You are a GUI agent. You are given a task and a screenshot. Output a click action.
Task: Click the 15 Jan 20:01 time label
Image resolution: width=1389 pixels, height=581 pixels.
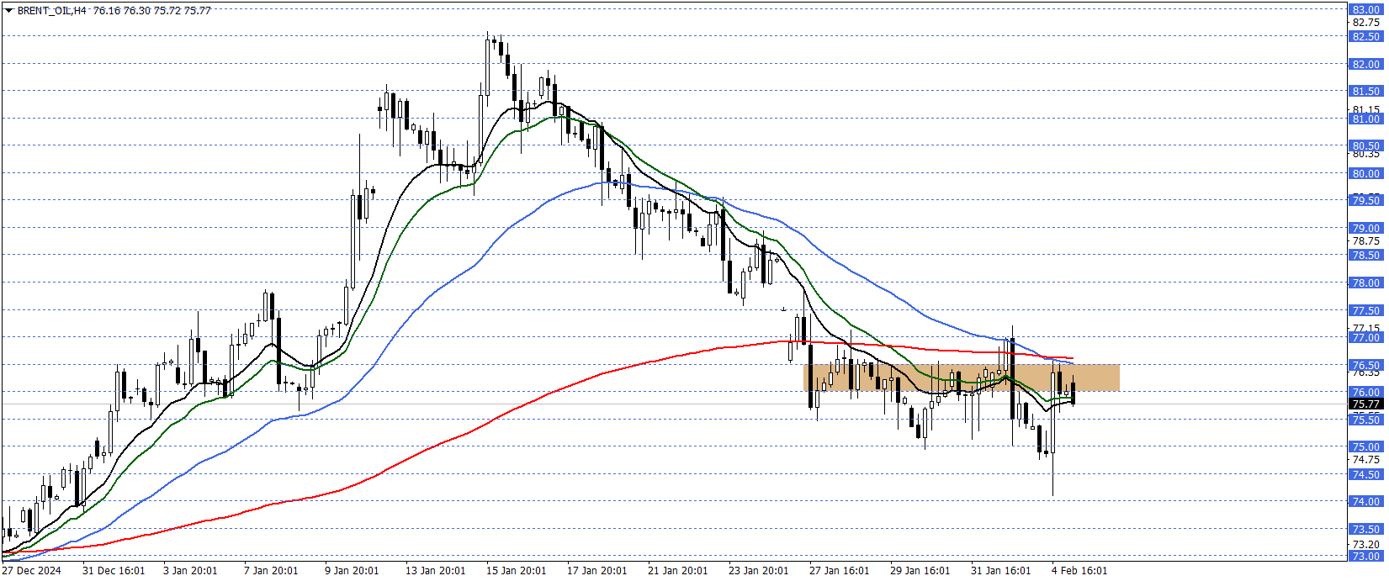coord(516,571)
